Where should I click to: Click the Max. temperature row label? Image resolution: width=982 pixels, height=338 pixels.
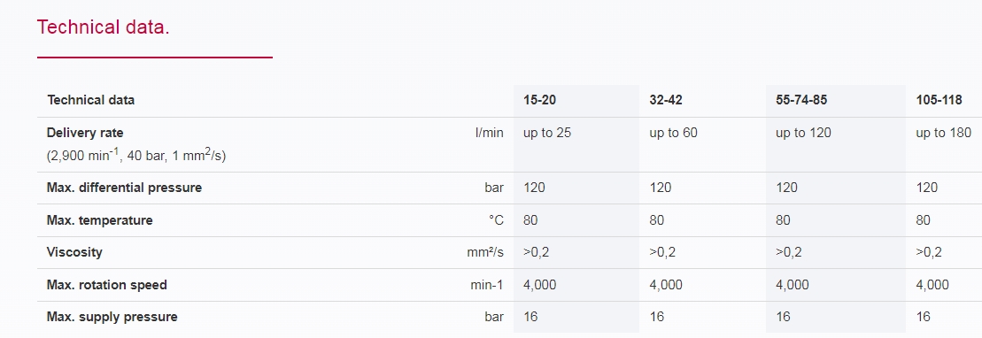[x=99, y=220]
